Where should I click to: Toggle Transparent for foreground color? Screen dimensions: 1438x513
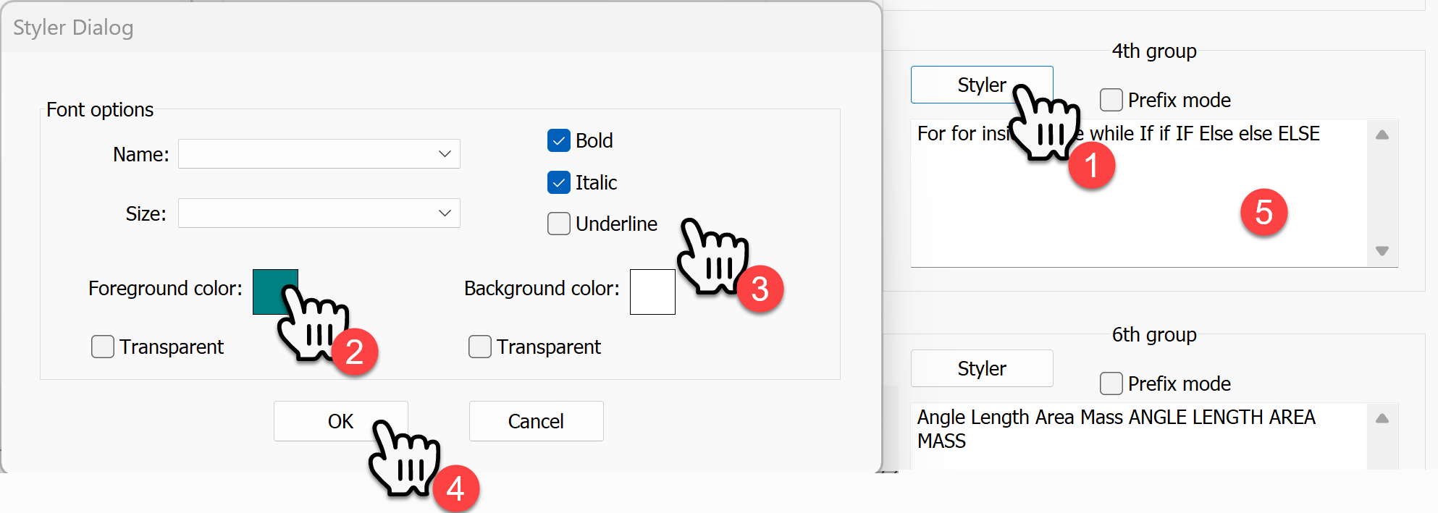point(102,347)
